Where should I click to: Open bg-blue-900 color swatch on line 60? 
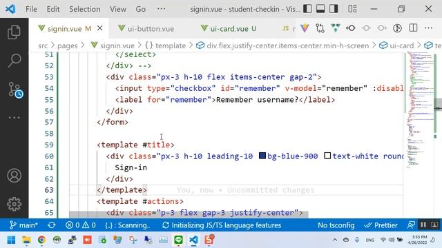pos(262,156)
